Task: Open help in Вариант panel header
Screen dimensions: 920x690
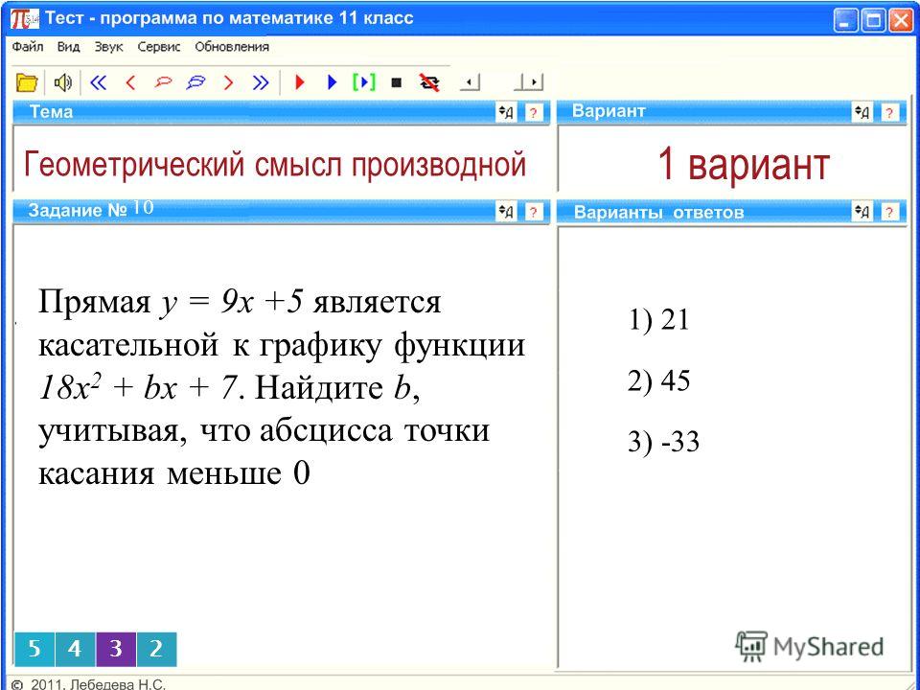Action: point(889,112)
